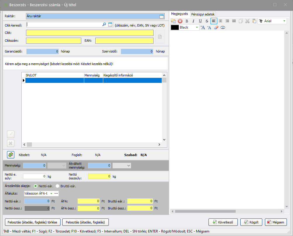The image size is (293, 236).
Task: Toggle bold formatting in the note editor
Action: [x=187, y=21]
